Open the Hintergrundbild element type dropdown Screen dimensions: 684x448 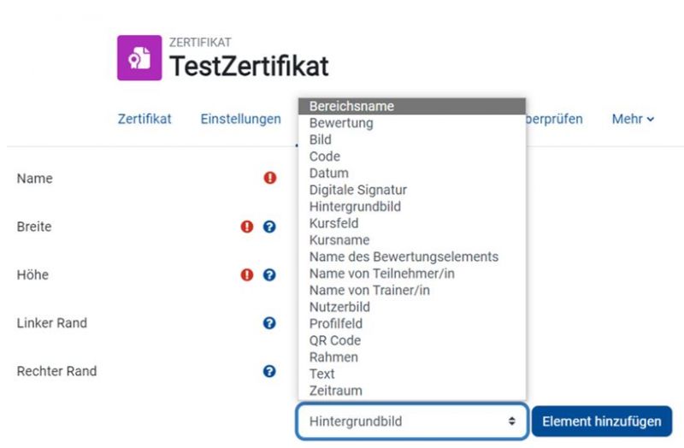[411, 421]
